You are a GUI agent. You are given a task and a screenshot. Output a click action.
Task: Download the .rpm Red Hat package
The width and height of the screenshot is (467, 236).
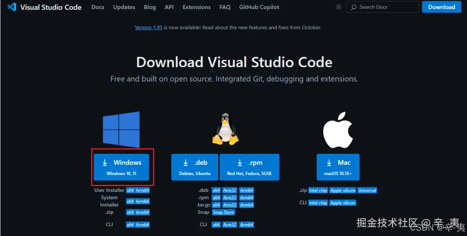pyautogui.click(x=250, y=167)
